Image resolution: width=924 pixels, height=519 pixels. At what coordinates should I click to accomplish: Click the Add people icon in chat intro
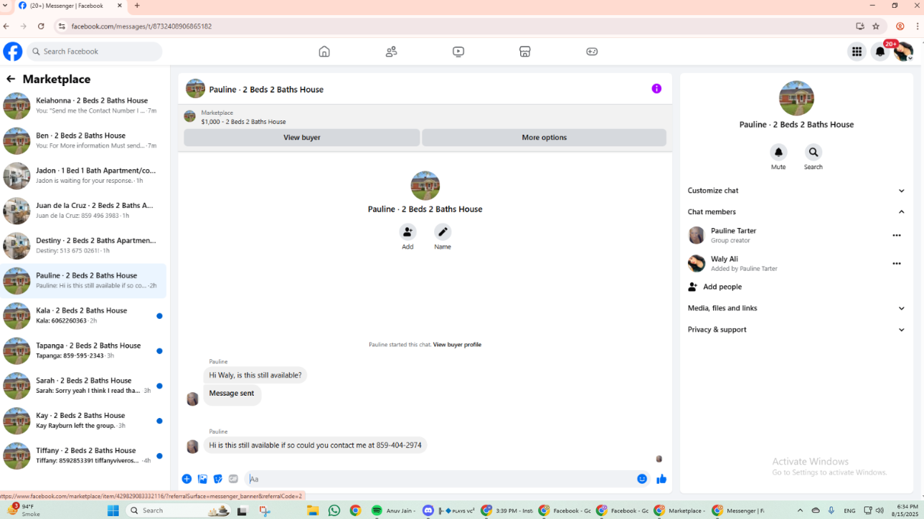click(x=407, y=232)
